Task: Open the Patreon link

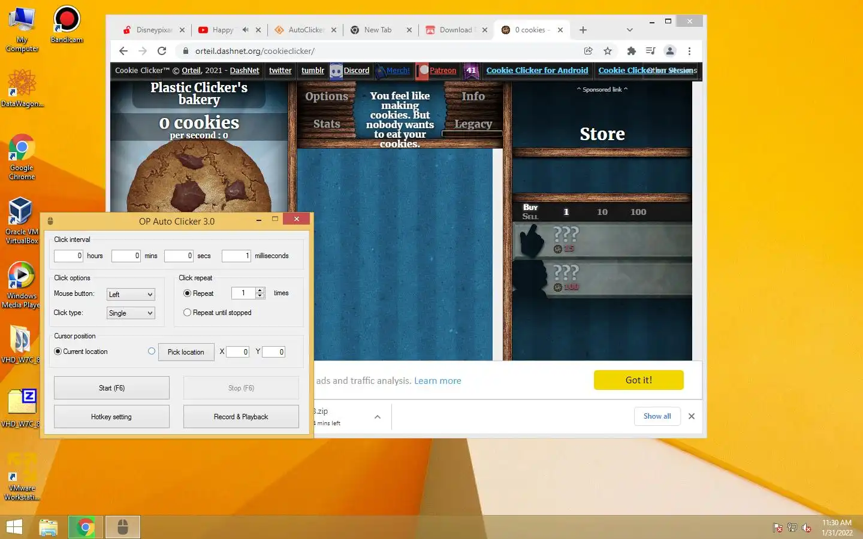Action: [x=443, y=71]
